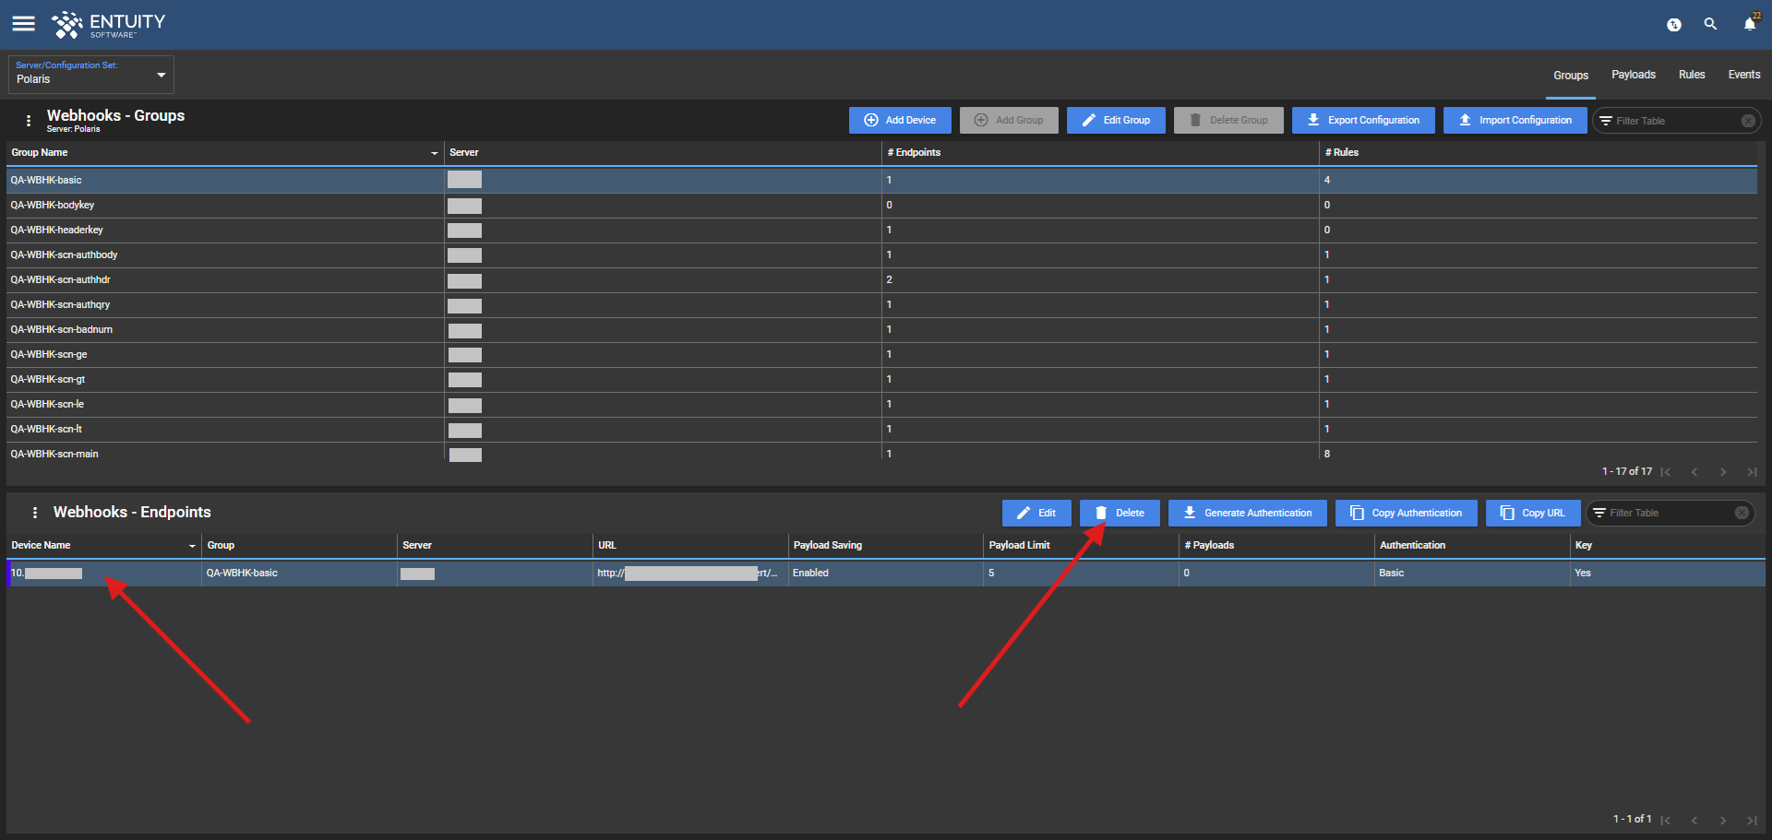The image size is (1772, 840).
Task: Focus the Groups Filter Table input
Action: tap(1675, 121)
